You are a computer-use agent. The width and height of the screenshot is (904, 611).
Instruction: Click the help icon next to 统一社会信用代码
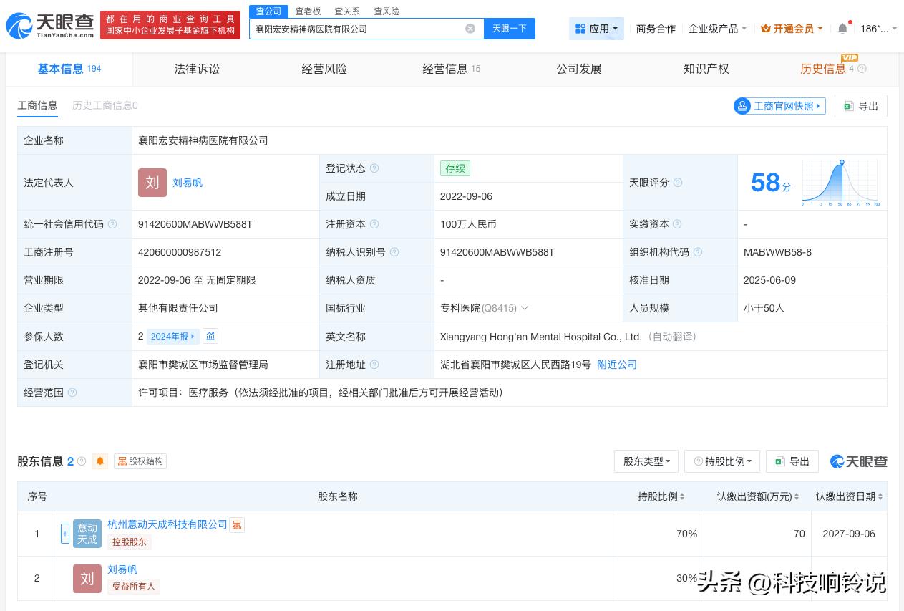click(112, 224)
